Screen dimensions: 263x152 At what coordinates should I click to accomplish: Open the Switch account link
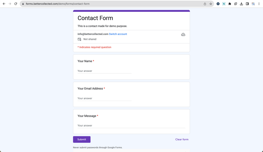pyautogui.click(x=118, y=34)
